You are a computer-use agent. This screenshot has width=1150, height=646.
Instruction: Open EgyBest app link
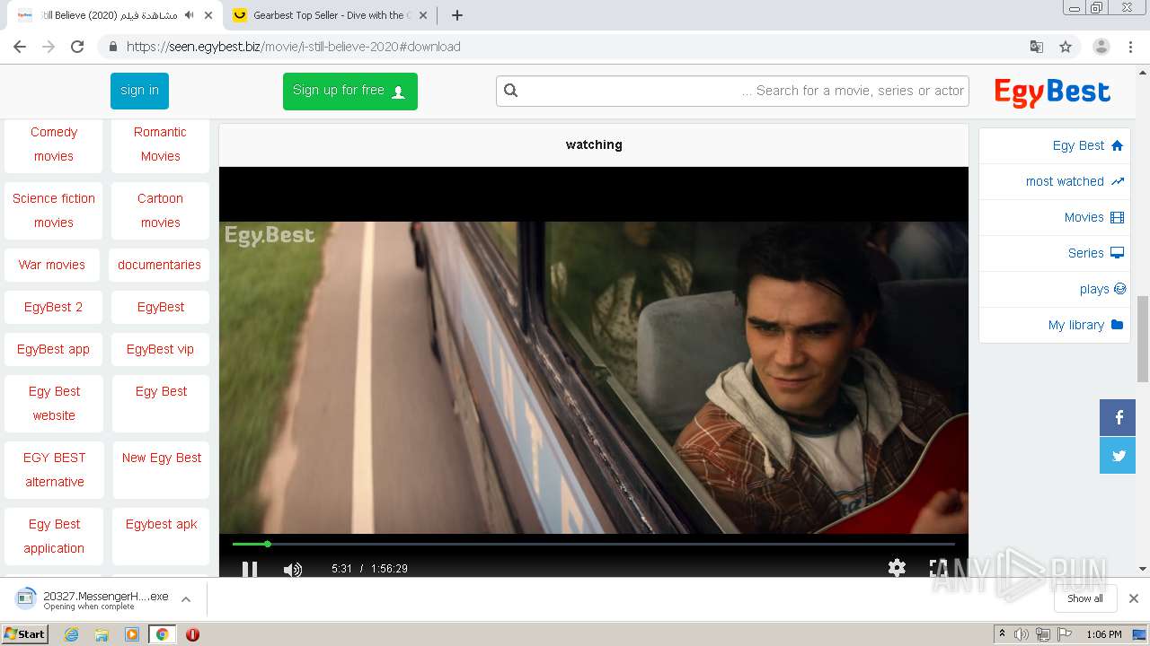point(53,349)
